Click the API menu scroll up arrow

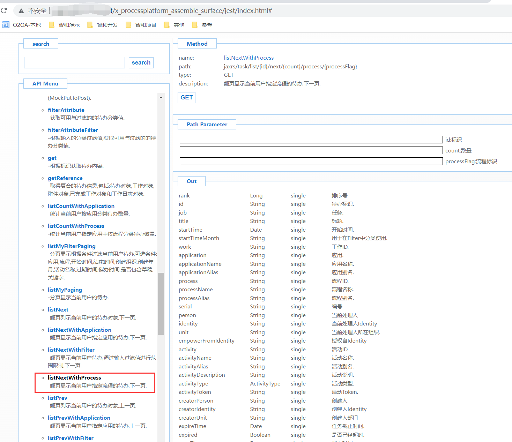161,97
